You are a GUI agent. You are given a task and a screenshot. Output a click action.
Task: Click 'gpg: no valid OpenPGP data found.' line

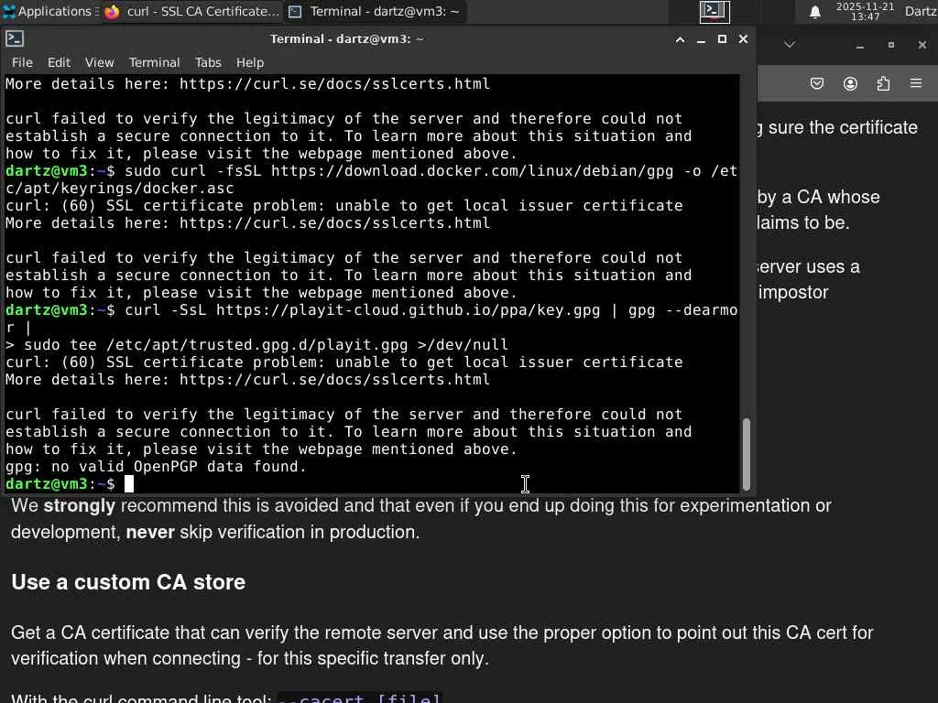click(156, 466)
